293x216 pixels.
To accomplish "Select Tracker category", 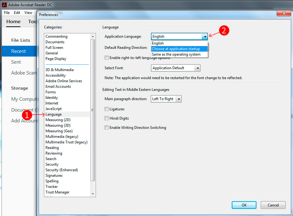I will point(52,187).
